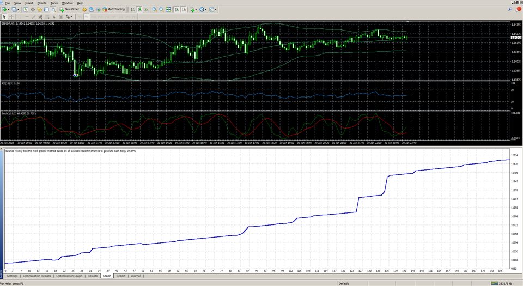Screen dimensions: 523x286
Task: Switch to the Results tab
Action: click(x=93, y=276)
